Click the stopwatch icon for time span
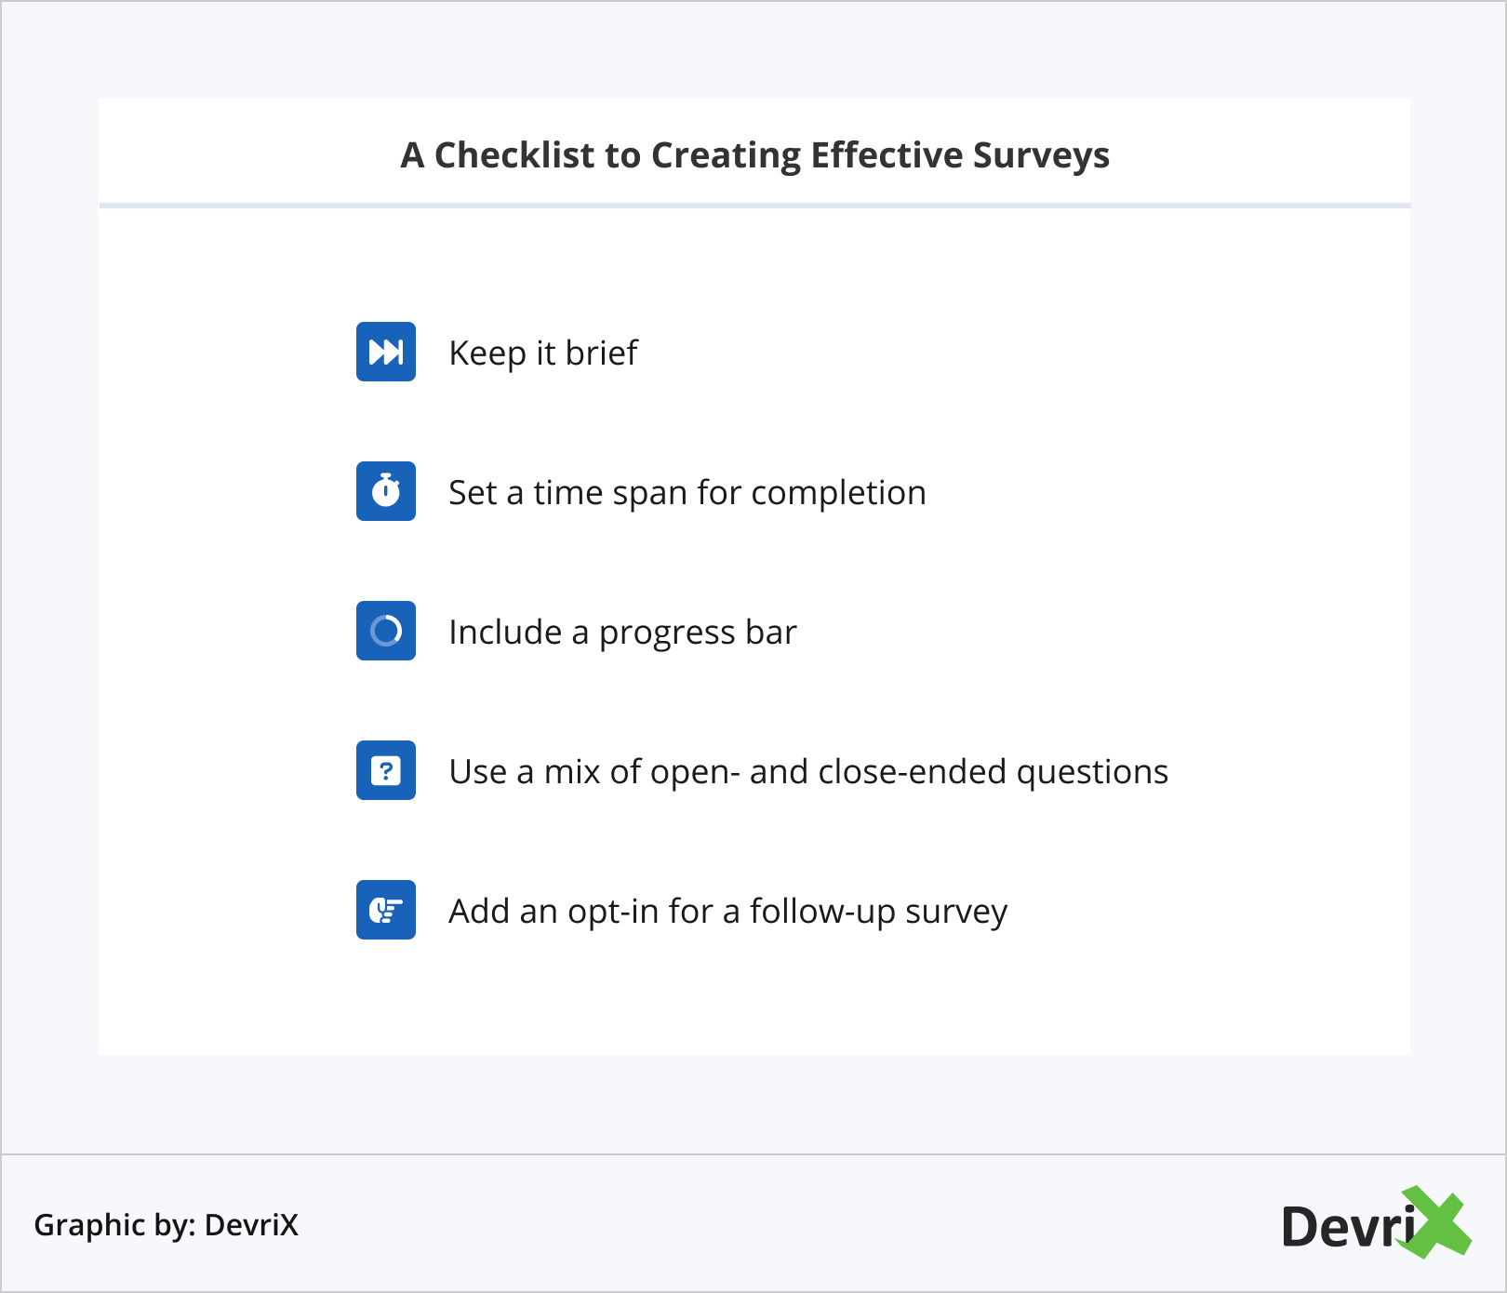The height and width of the screenshot is (1293, 1507). (x=386, y=491)
